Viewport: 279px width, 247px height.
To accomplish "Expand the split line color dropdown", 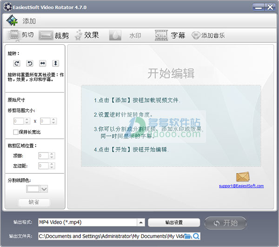I will 44,189.
